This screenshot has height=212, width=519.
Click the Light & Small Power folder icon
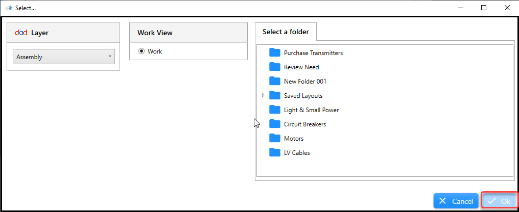pyautogui.click(x=275, y=110)
